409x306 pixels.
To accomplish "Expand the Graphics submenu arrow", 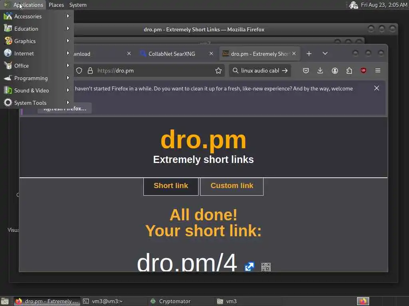I will point(68,41).
